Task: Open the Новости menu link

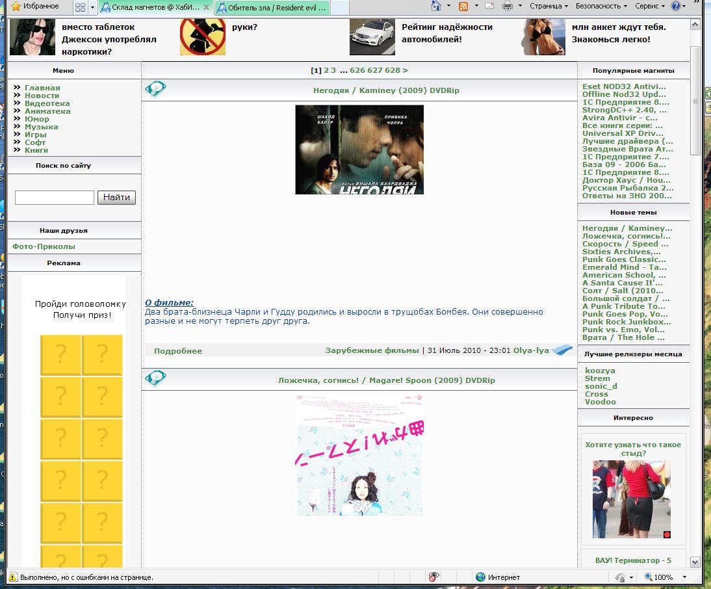Action: click(42, 96)
